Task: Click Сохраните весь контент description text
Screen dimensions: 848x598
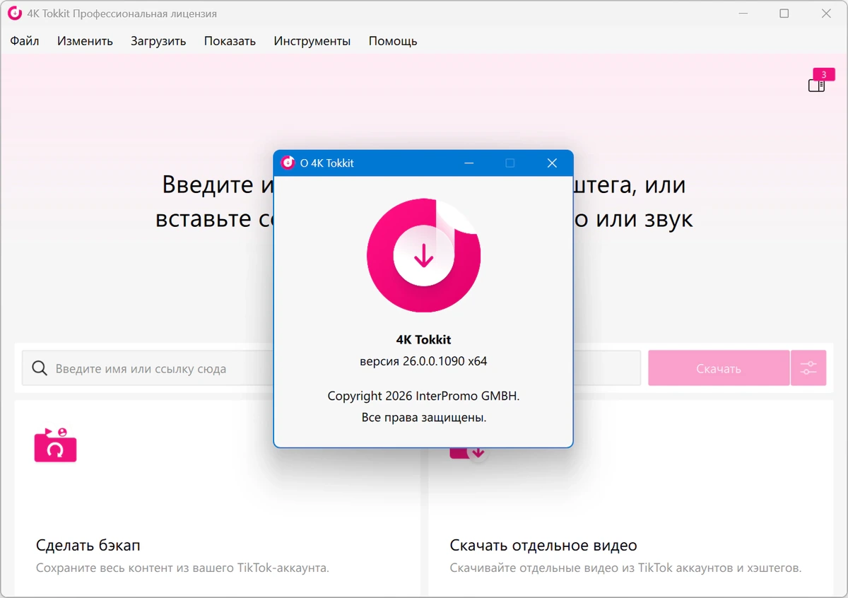Action: pos(182,568)
